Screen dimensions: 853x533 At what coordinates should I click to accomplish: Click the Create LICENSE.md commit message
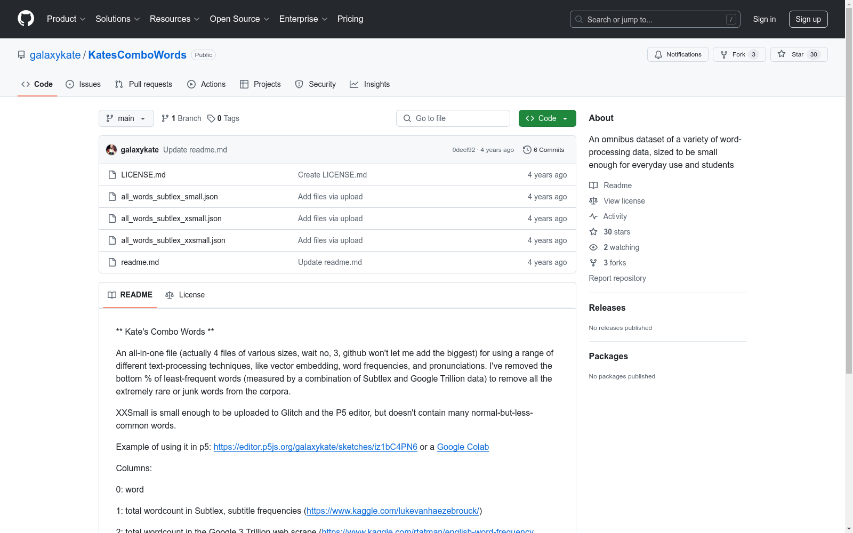(332, 175)
